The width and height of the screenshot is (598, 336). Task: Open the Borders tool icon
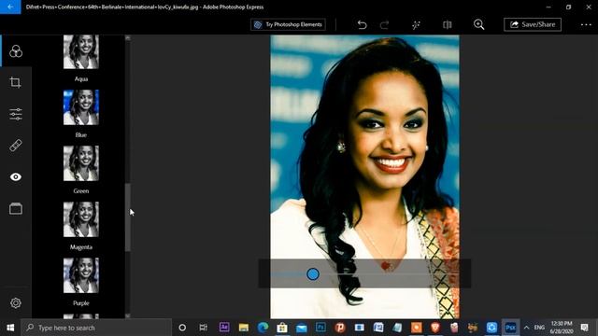pos(16,208)
